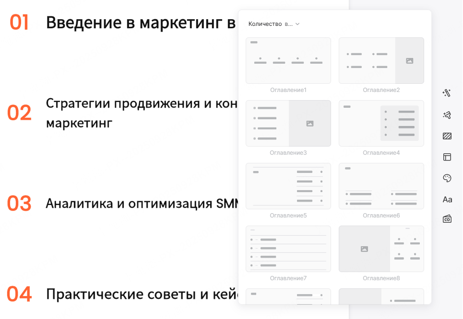Click the page layout icon in sidebar
The image size is (463, 319).
(447, 157)
